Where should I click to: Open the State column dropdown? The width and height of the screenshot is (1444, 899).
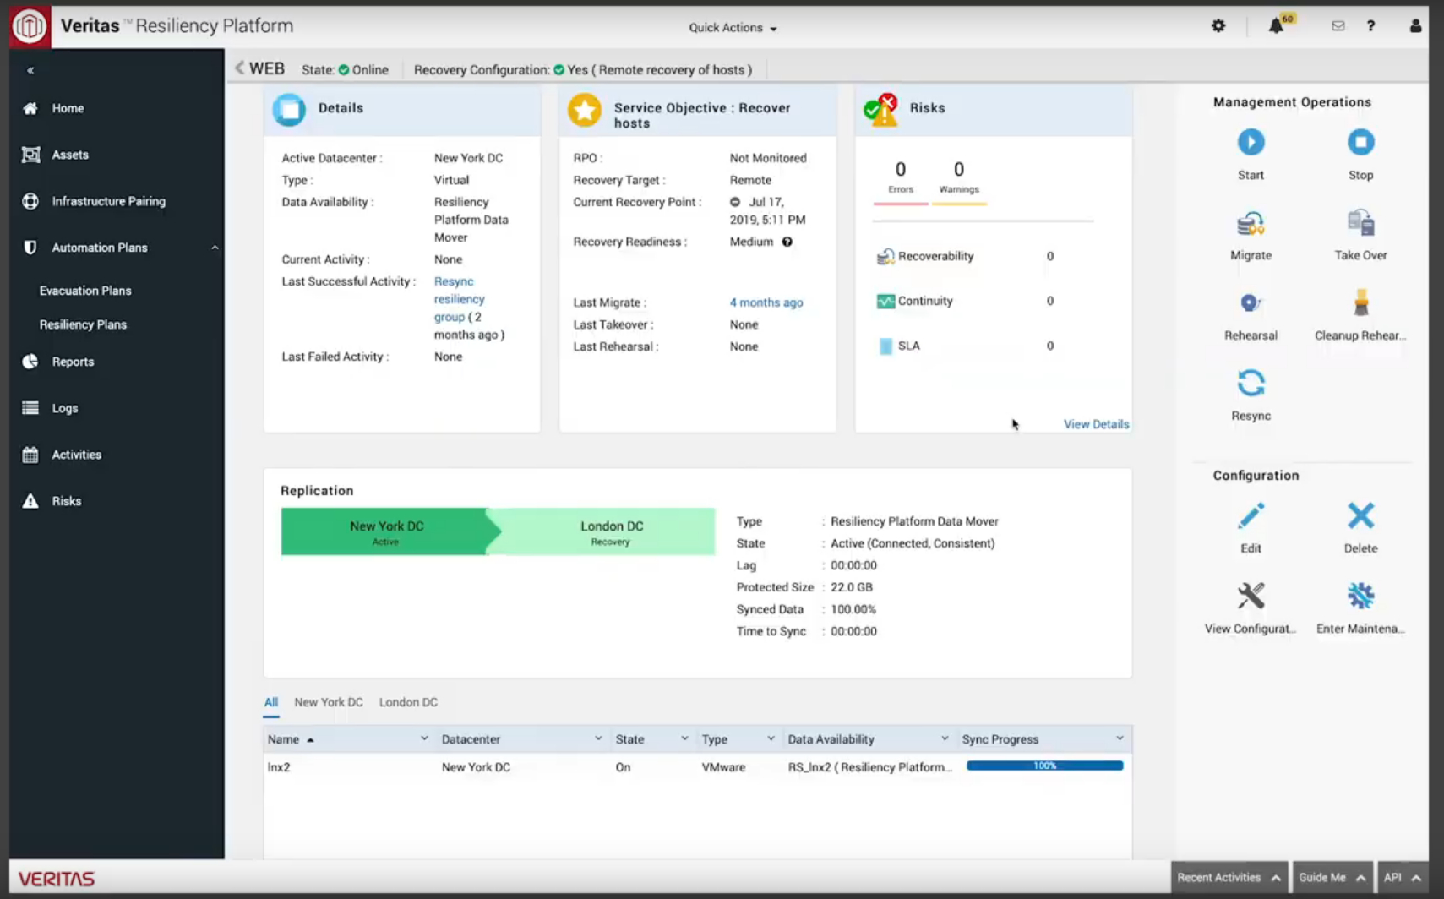pyautogui.click(x=684, y=738)
